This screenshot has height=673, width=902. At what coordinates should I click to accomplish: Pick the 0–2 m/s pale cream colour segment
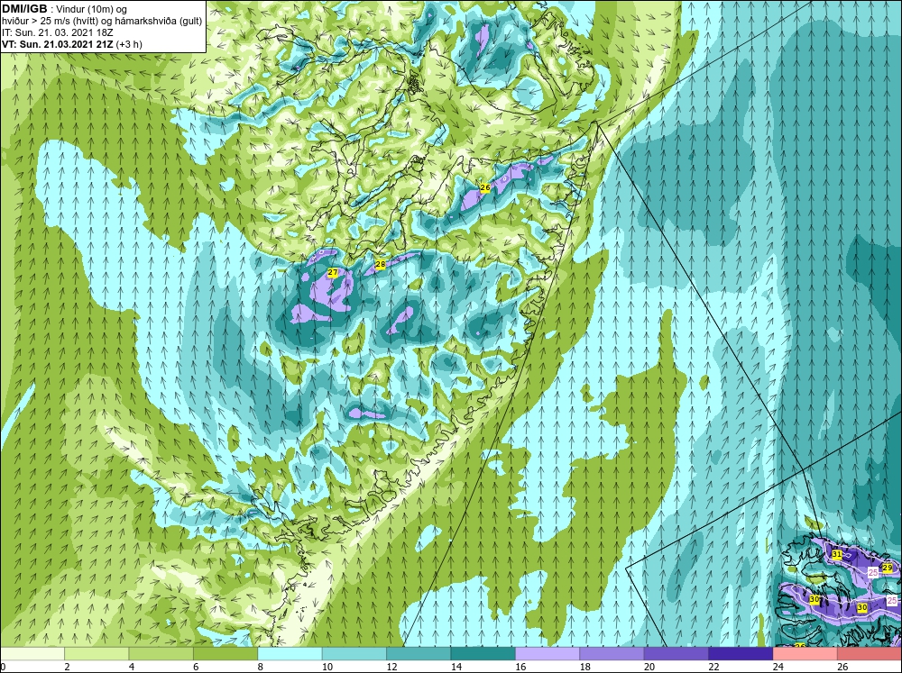coord(32,653)
